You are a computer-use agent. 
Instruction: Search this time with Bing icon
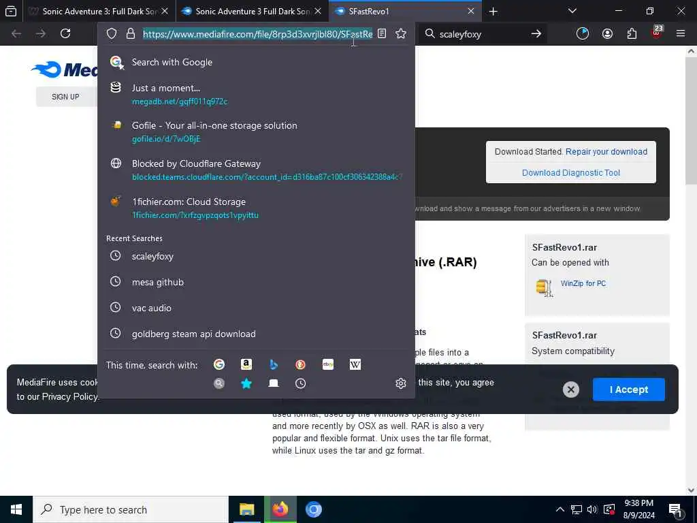pos(274,365)
